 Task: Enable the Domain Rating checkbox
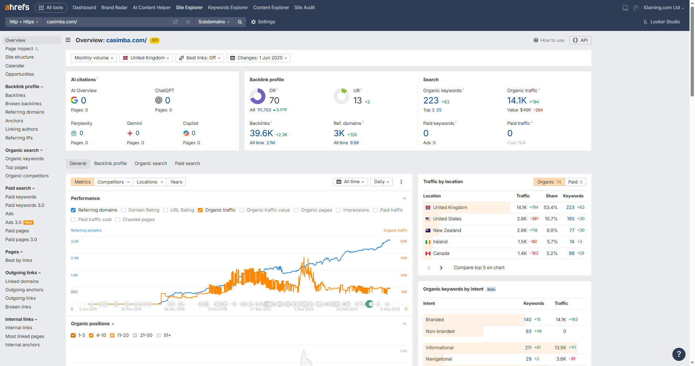click(124, 210)
